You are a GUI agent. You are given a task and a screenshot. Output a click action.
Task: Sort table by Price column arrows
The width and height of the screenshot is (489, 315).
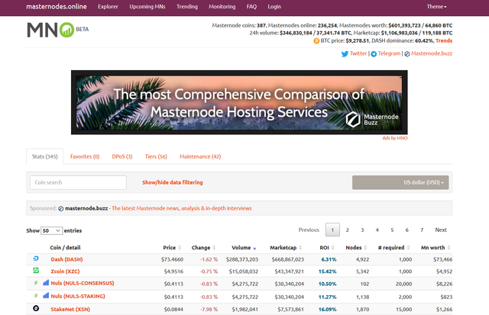point(180,248)
